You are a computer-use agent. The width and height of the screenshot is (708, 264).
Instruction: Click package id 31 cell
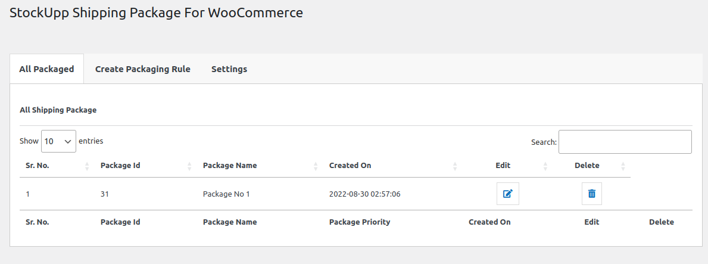click(x=105, y=194)
